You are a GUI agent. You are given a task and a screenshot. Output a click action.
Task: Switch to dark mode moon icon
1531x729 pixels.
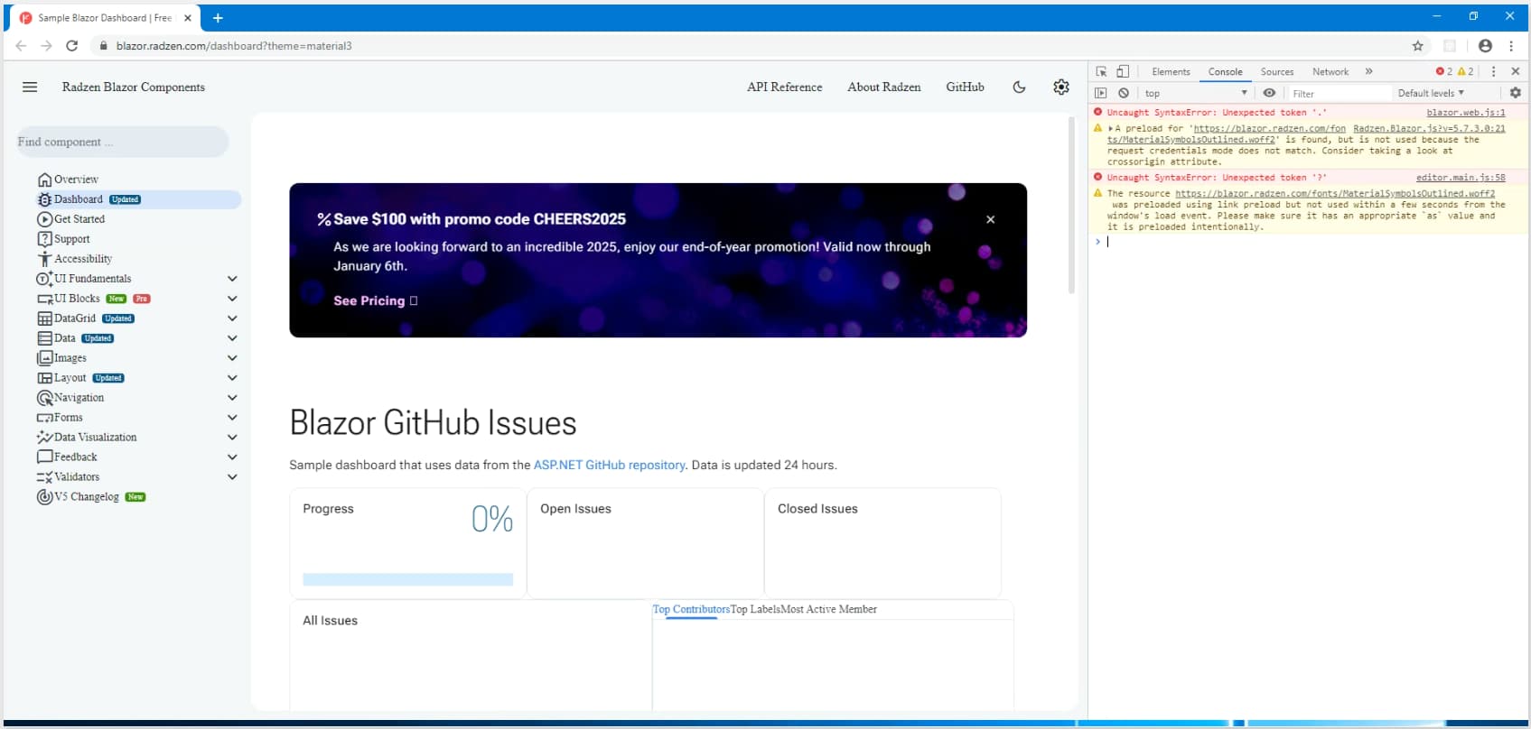click(x=1019, y=87)
